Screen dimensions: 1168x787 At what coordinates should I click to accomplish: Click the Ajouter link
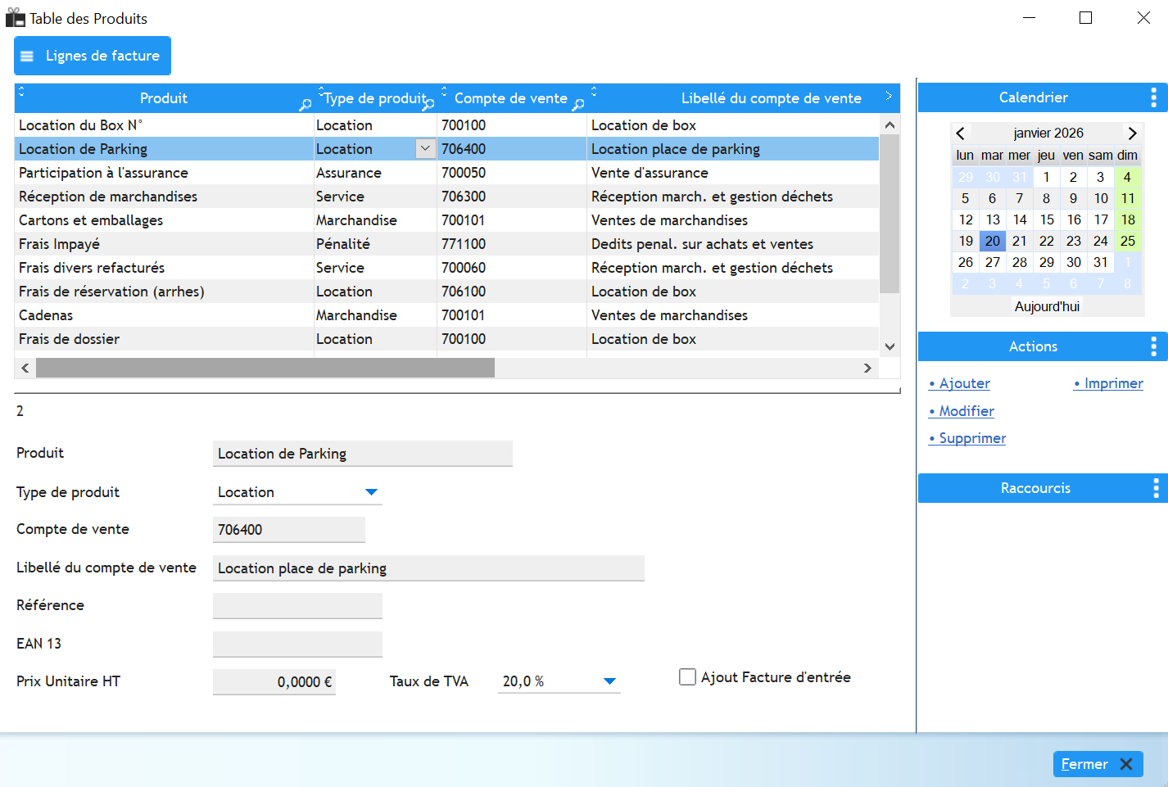coord(964,383)
